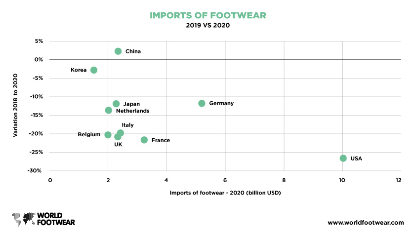Click the World Footwear logo
The height and width of the screenshot is (235, 415).
pyautogui.click(x=43, y=219)
